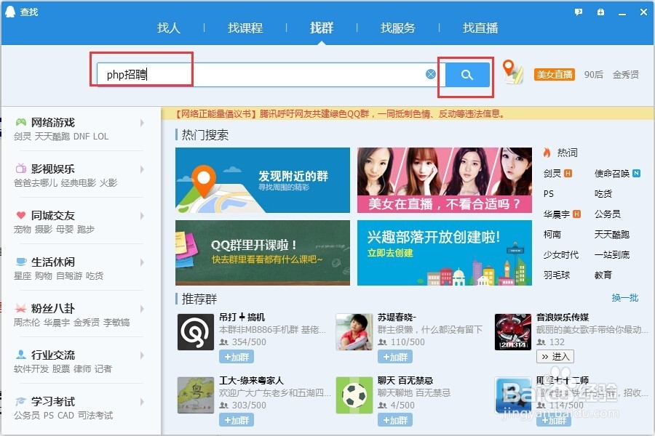Click hot word 剑灵
655x436 pixels.
552,174
